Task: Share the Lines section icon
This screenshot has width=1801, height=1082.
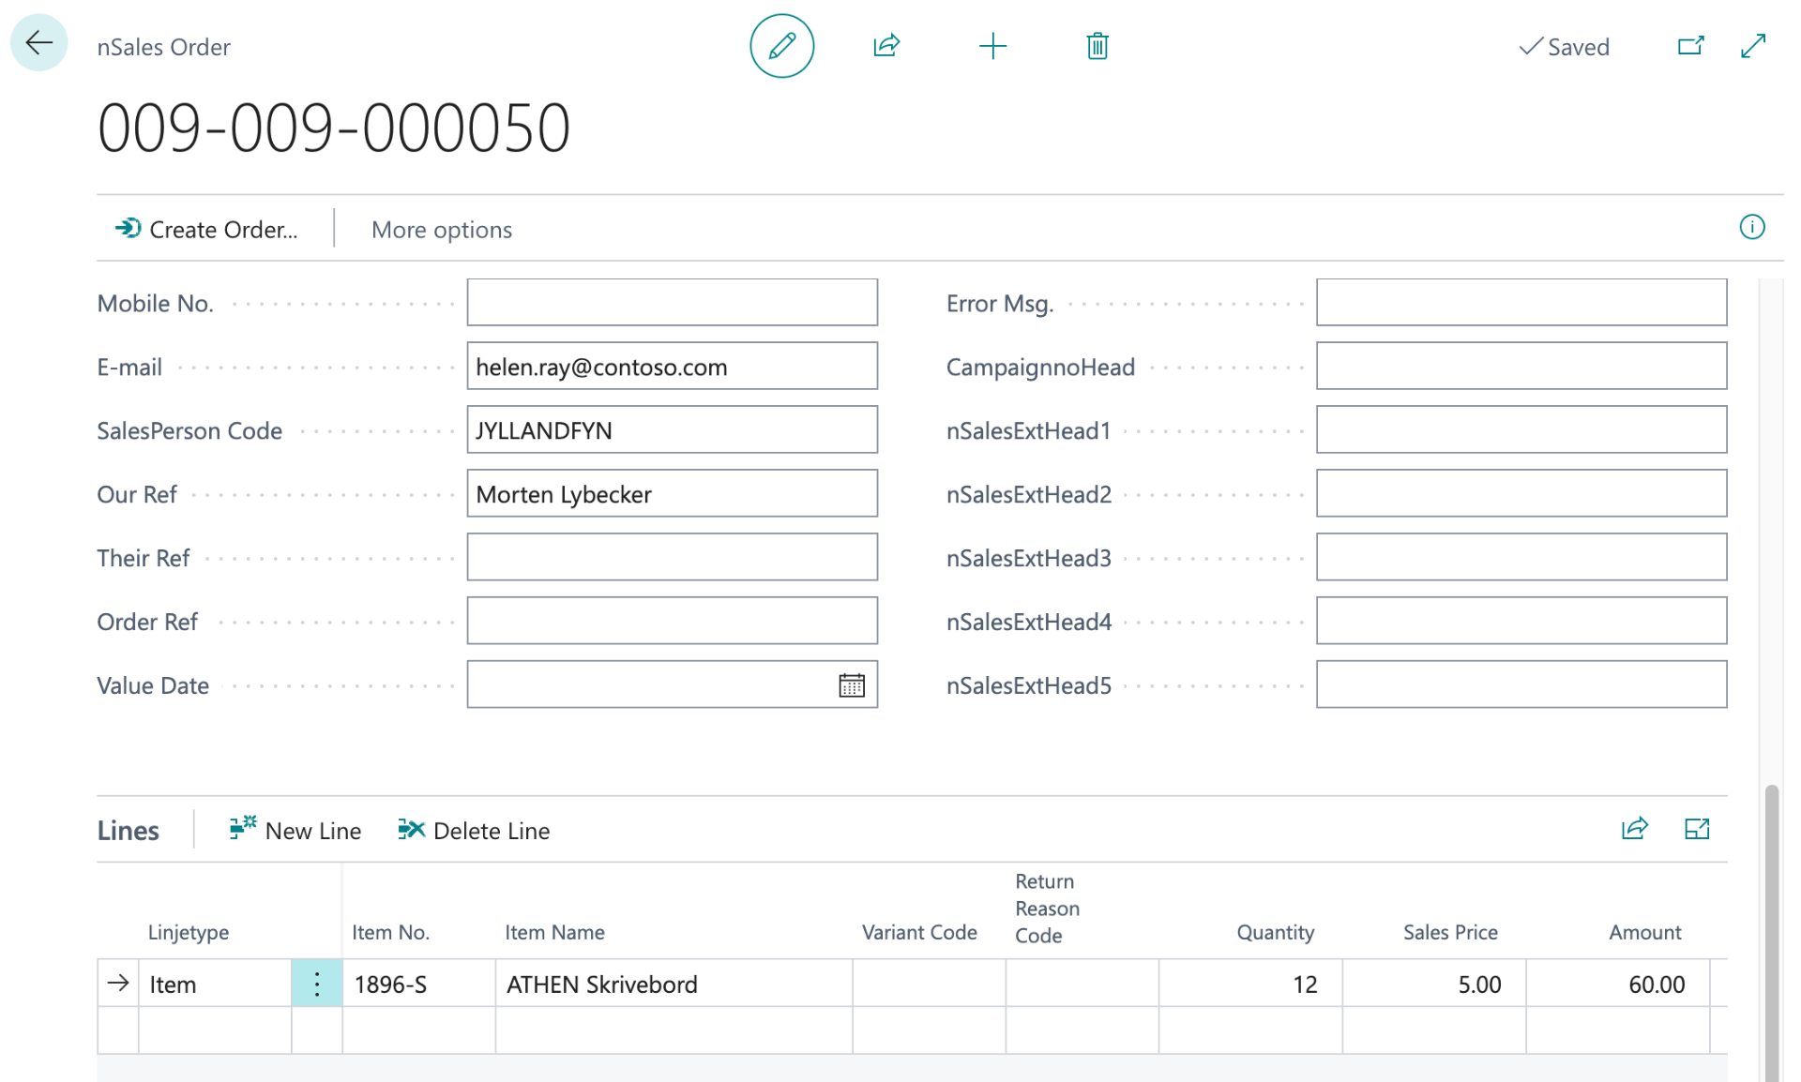Action: (1635, 829)
